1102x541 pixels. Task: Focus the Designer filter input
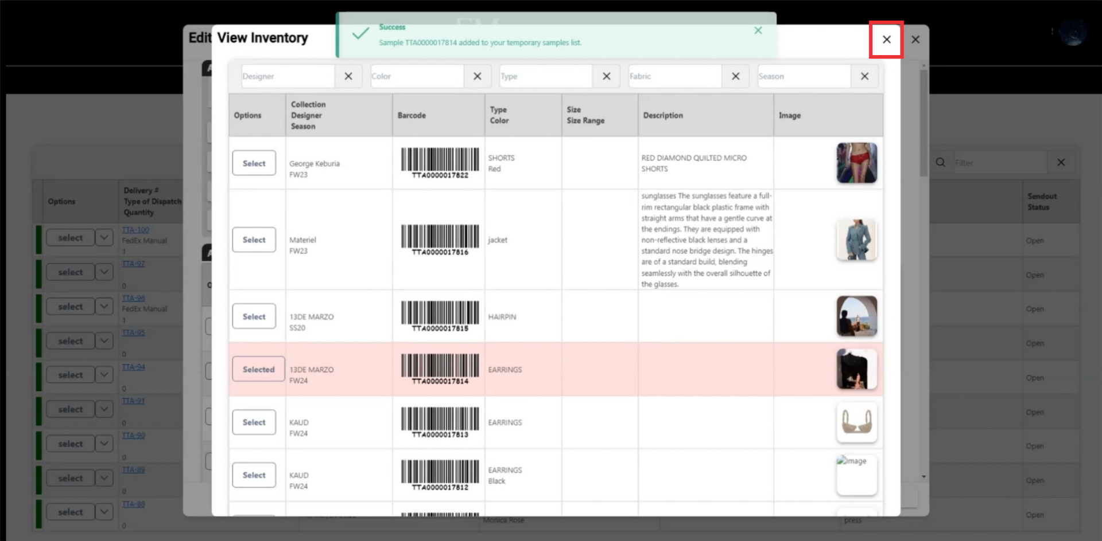(288, 76)
